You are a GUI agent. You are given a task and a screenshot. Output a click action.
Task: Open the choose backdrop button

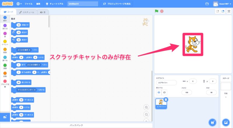pos(225,122)
